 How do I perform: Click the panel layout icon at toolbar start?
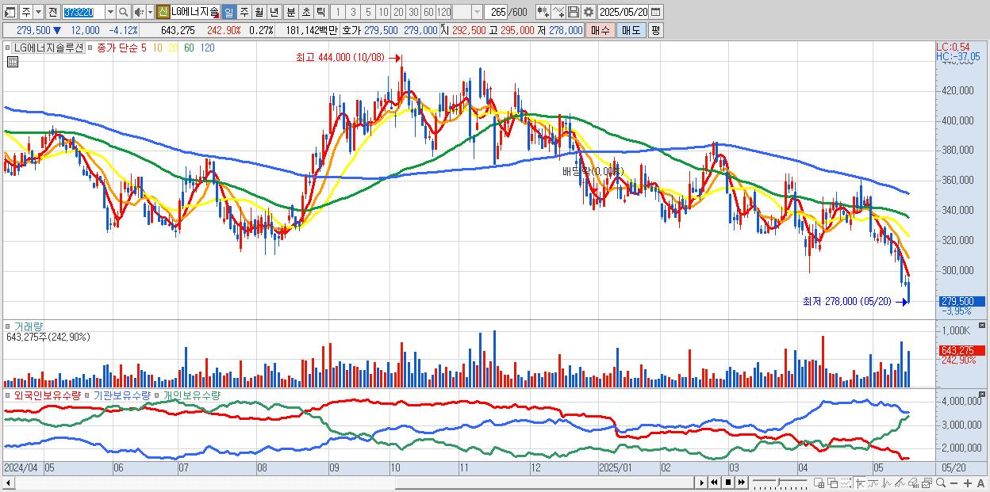(9, 12)
